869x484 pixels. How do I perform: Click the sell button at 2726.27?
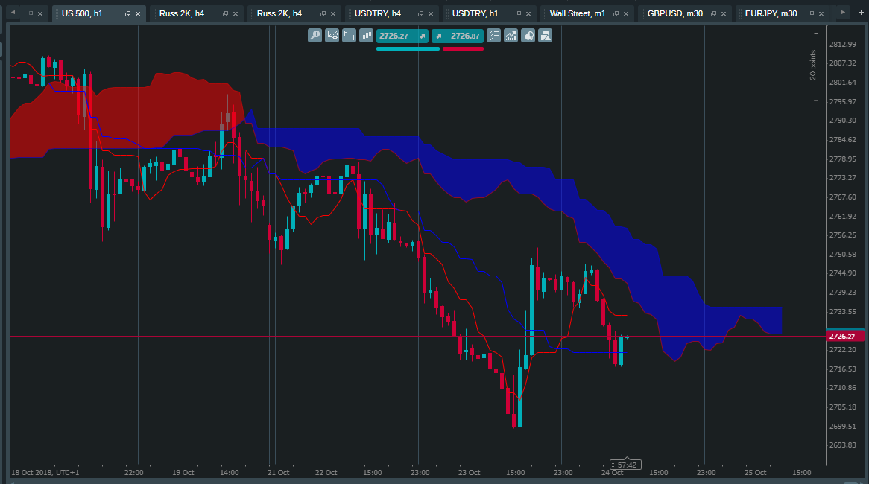click(402, 36)
